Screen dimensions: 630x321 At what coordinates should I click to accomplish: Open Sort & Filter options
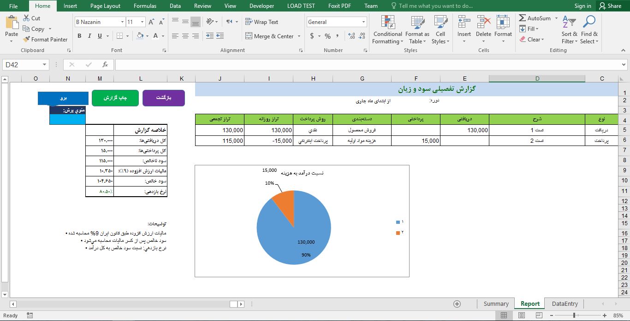tap(569, 30)
